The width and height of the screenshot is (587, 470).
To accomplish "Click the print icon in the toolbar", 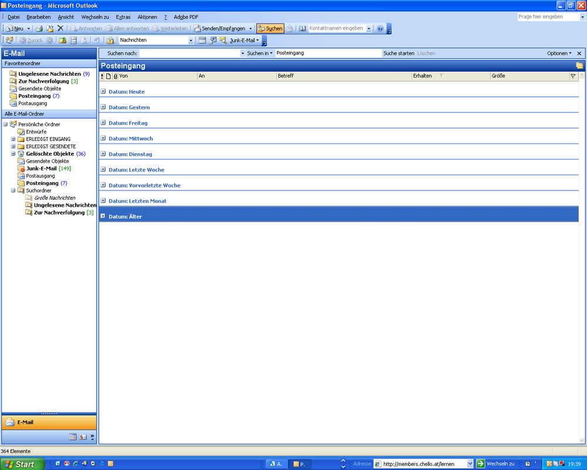I will tap(39, 28).
